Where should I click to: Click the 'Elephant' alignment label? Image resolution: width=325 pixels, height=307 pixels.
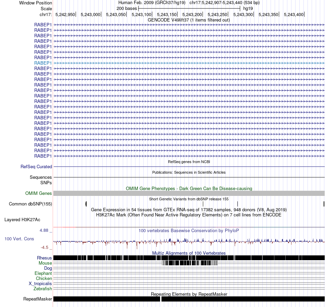tap(43, 273)
